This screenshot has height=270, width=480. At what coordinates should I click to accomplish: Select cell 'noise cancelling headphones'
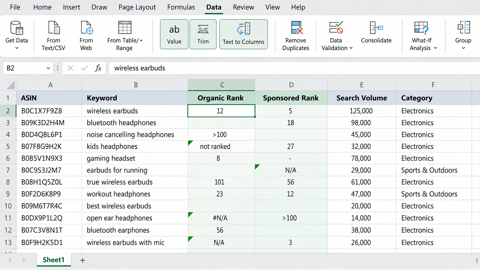click(x=135, y=135)
